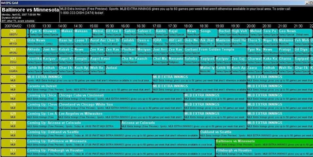Click the EPG Grid title bar icon
313x157 pixels.
(3, 3)
